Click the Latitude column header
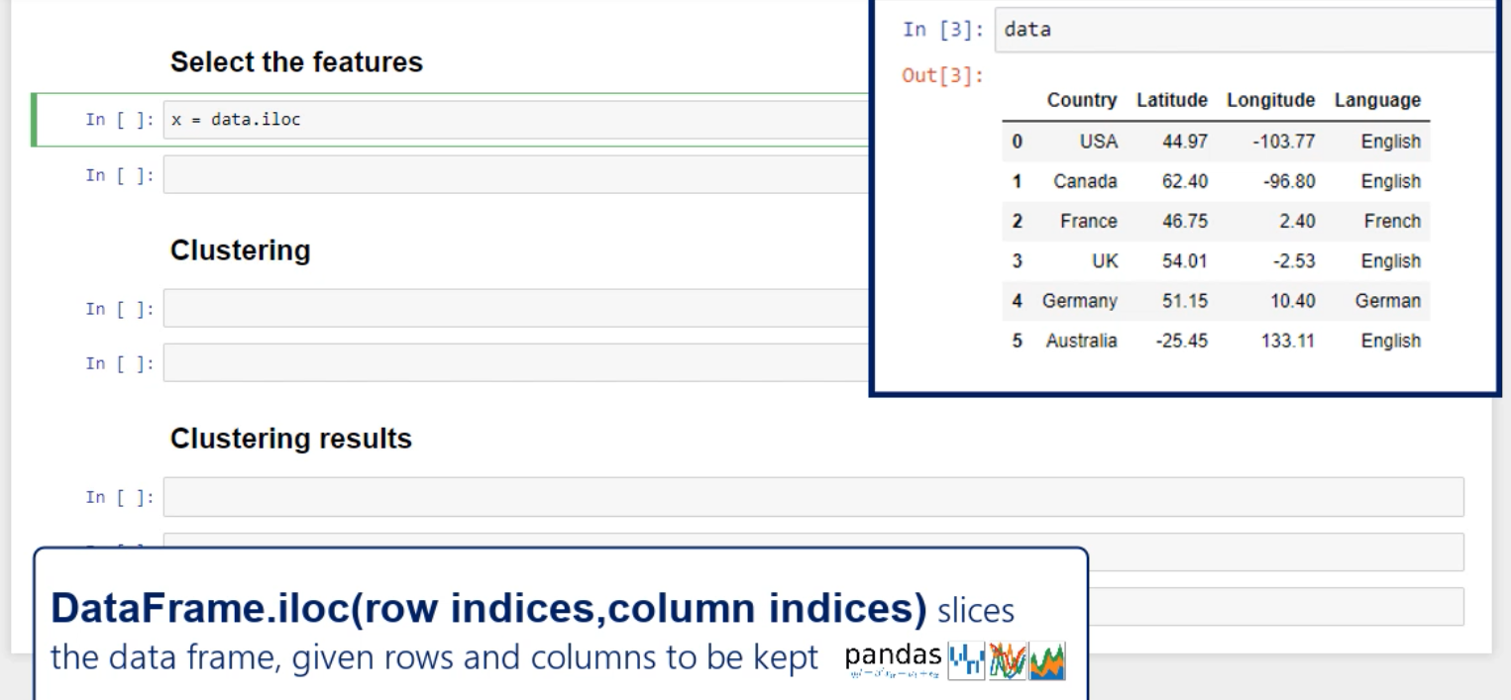 tap(1171, 100)
